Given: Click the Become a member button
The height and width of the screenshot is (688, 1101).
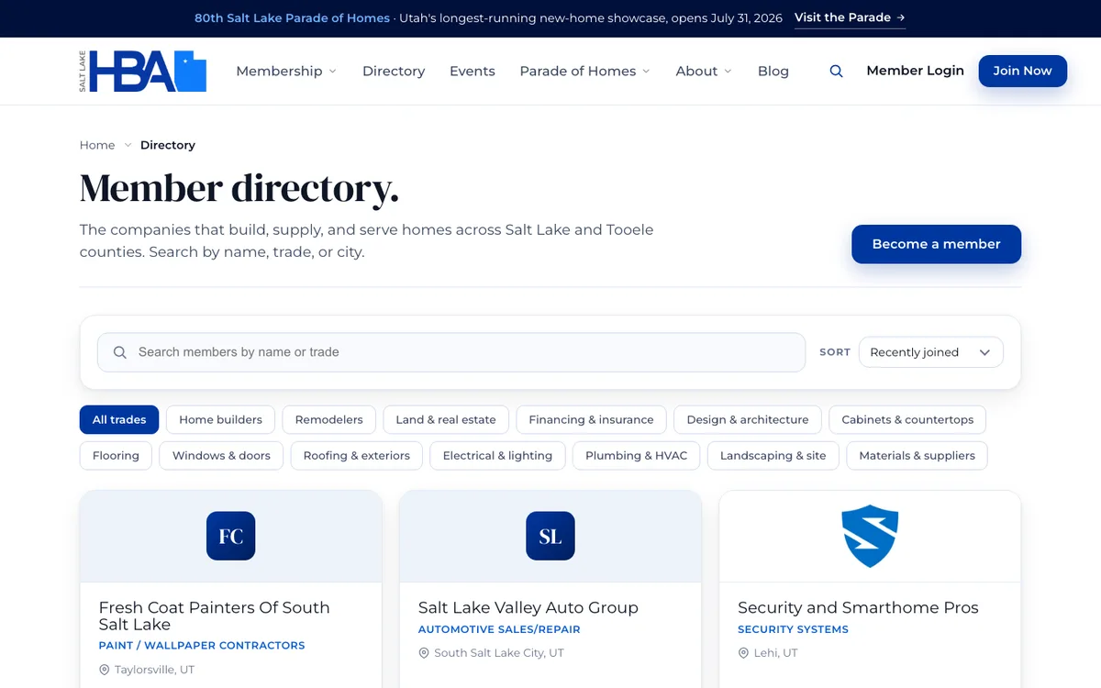Looking at the screenshot, I should pyautogui.click(x=936, y=244).
